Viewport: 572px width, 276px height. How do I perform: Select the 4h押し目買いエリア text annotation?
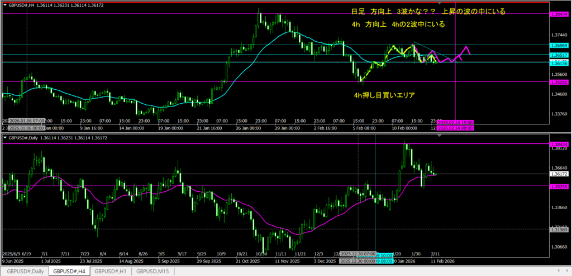pos(384,95)
